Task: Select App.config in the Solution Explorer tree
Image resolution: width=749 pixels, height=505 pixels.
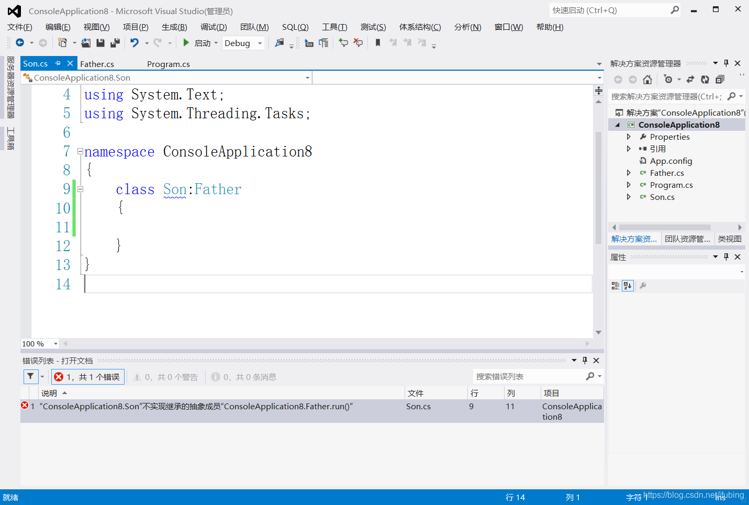Action: [671, 161]
